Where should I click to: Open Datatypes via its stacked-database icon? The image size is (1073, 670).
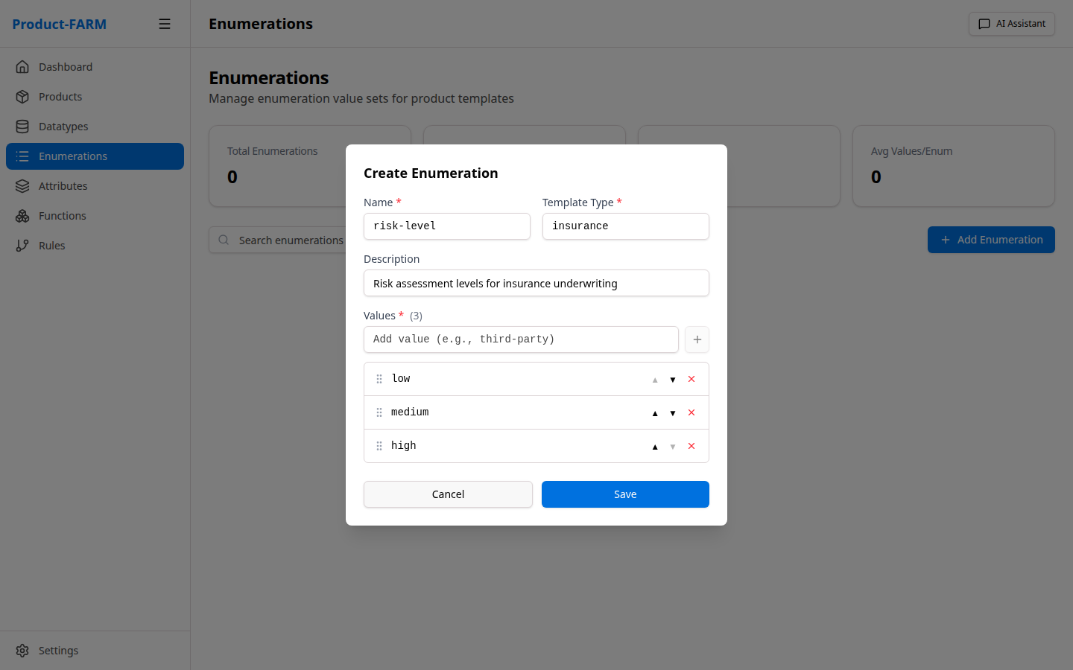pyautogui.click(x=23, y=126)
